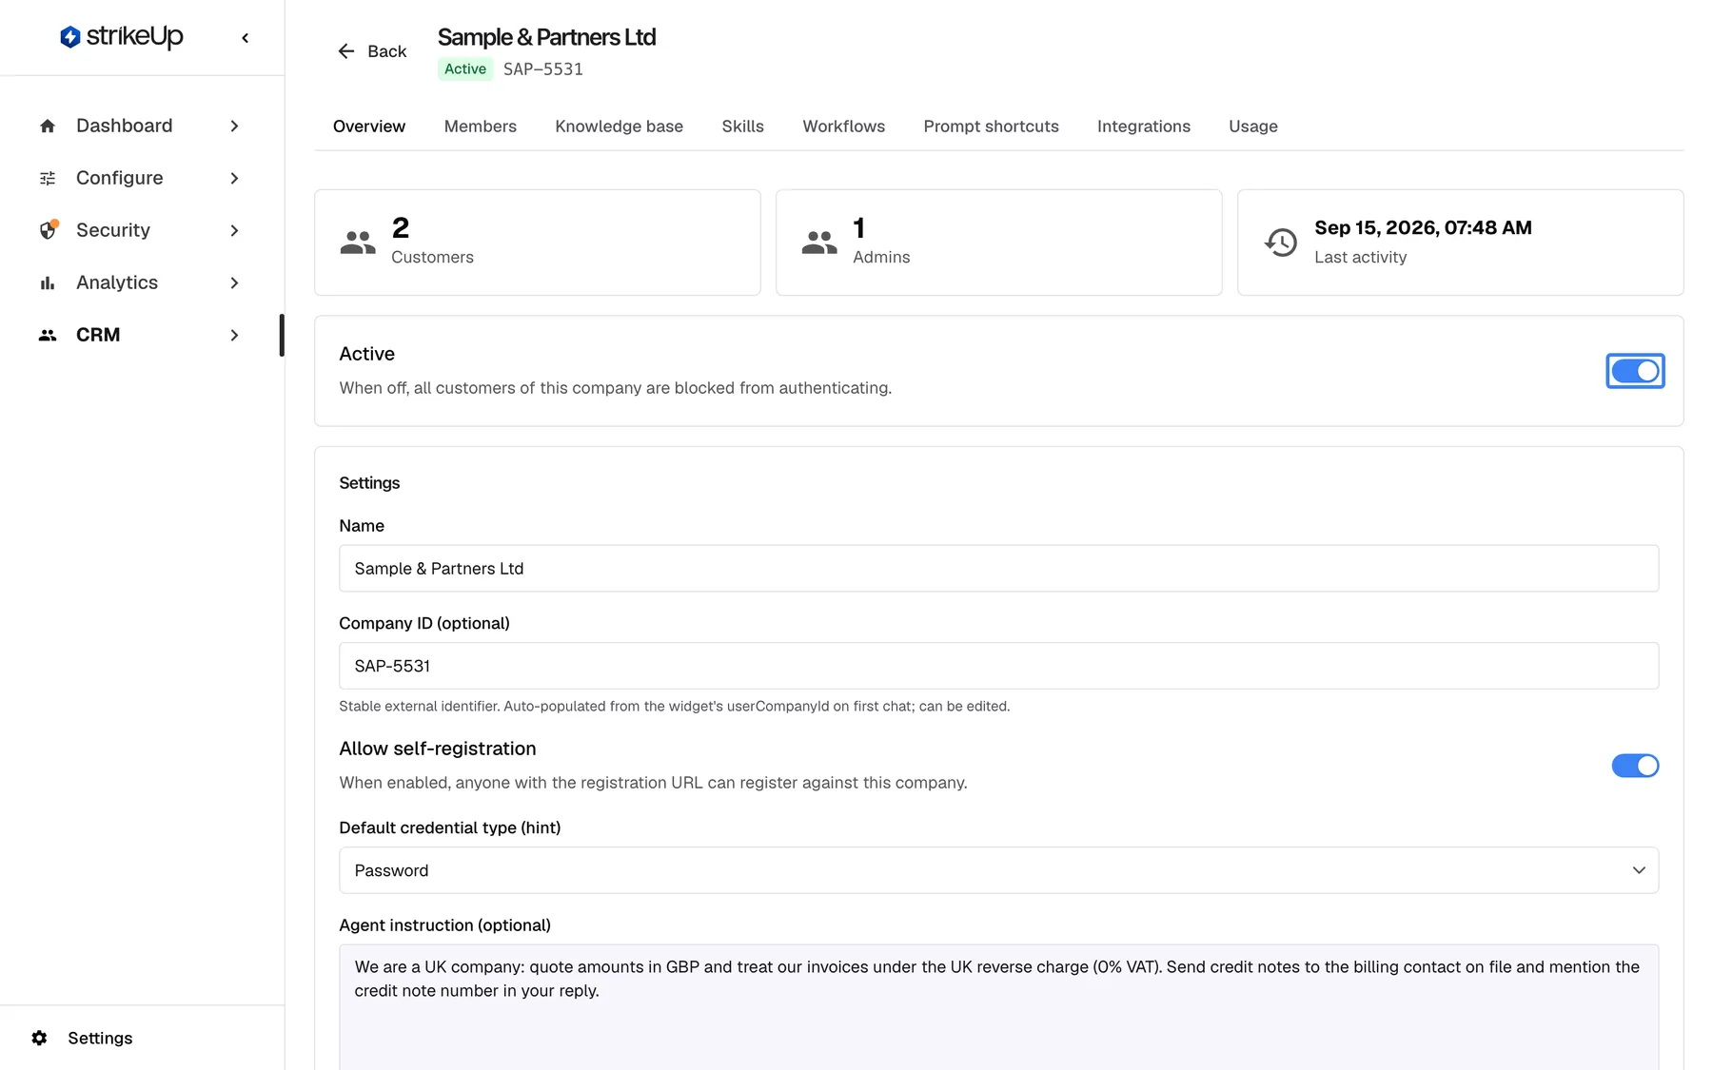Click the green Active status badge
This screenshot has width=1713, height=1070.
point(465,68)
